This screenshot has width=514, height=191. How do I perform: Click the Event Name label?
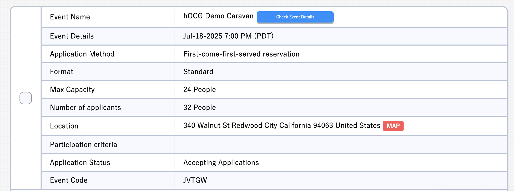70,17
